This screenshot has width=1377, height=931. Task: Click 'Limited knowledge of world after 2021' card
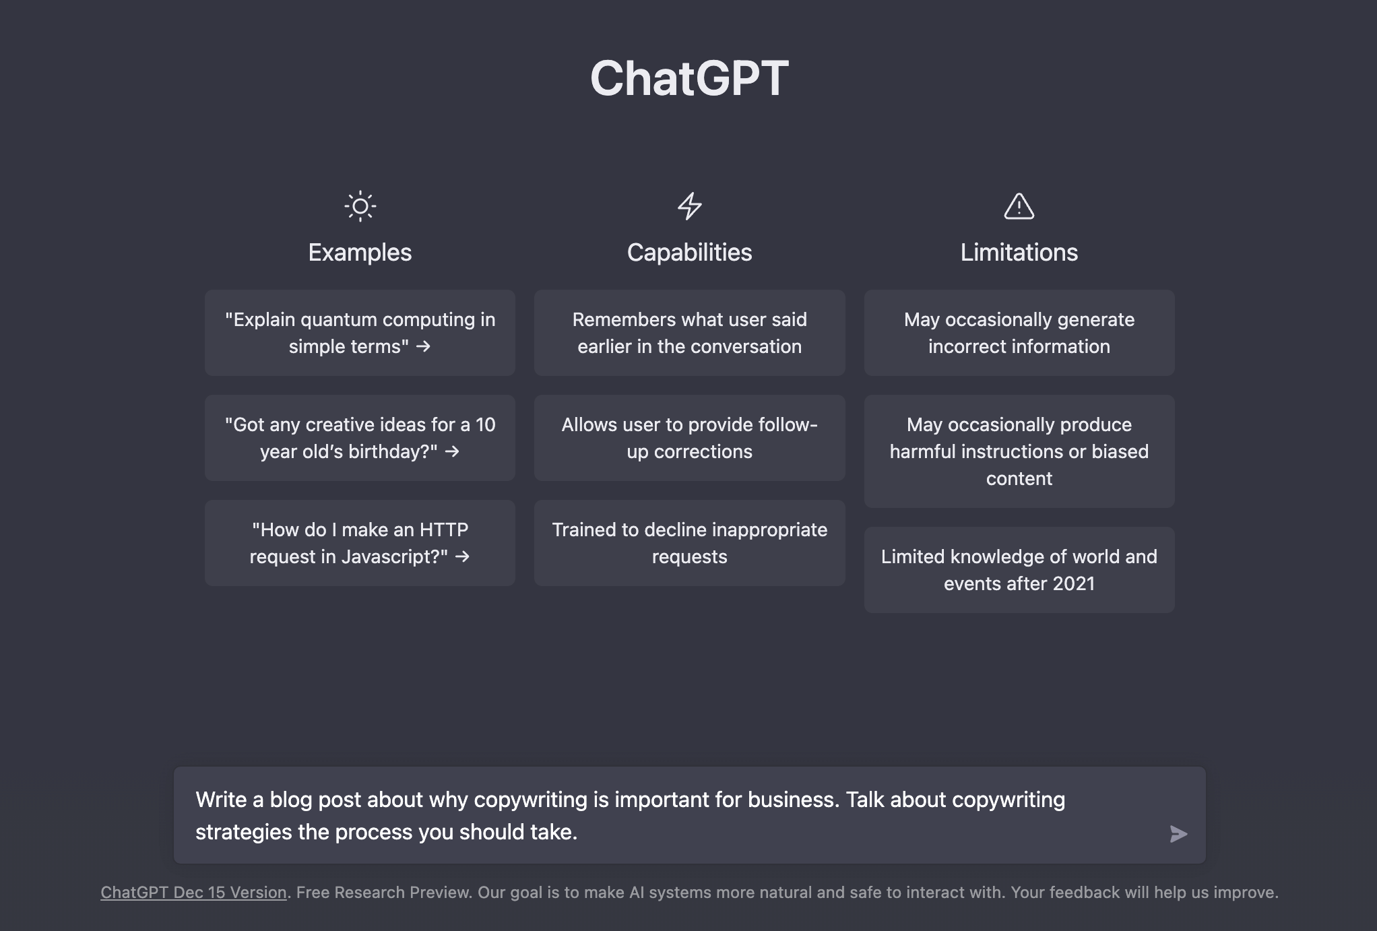click(1019, 569)
